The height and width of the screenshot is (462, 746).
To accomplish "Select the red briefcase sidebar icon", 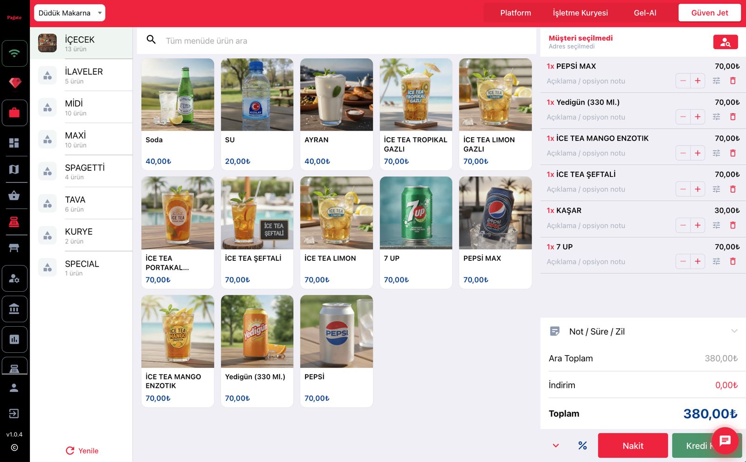I will coord(14,112).
